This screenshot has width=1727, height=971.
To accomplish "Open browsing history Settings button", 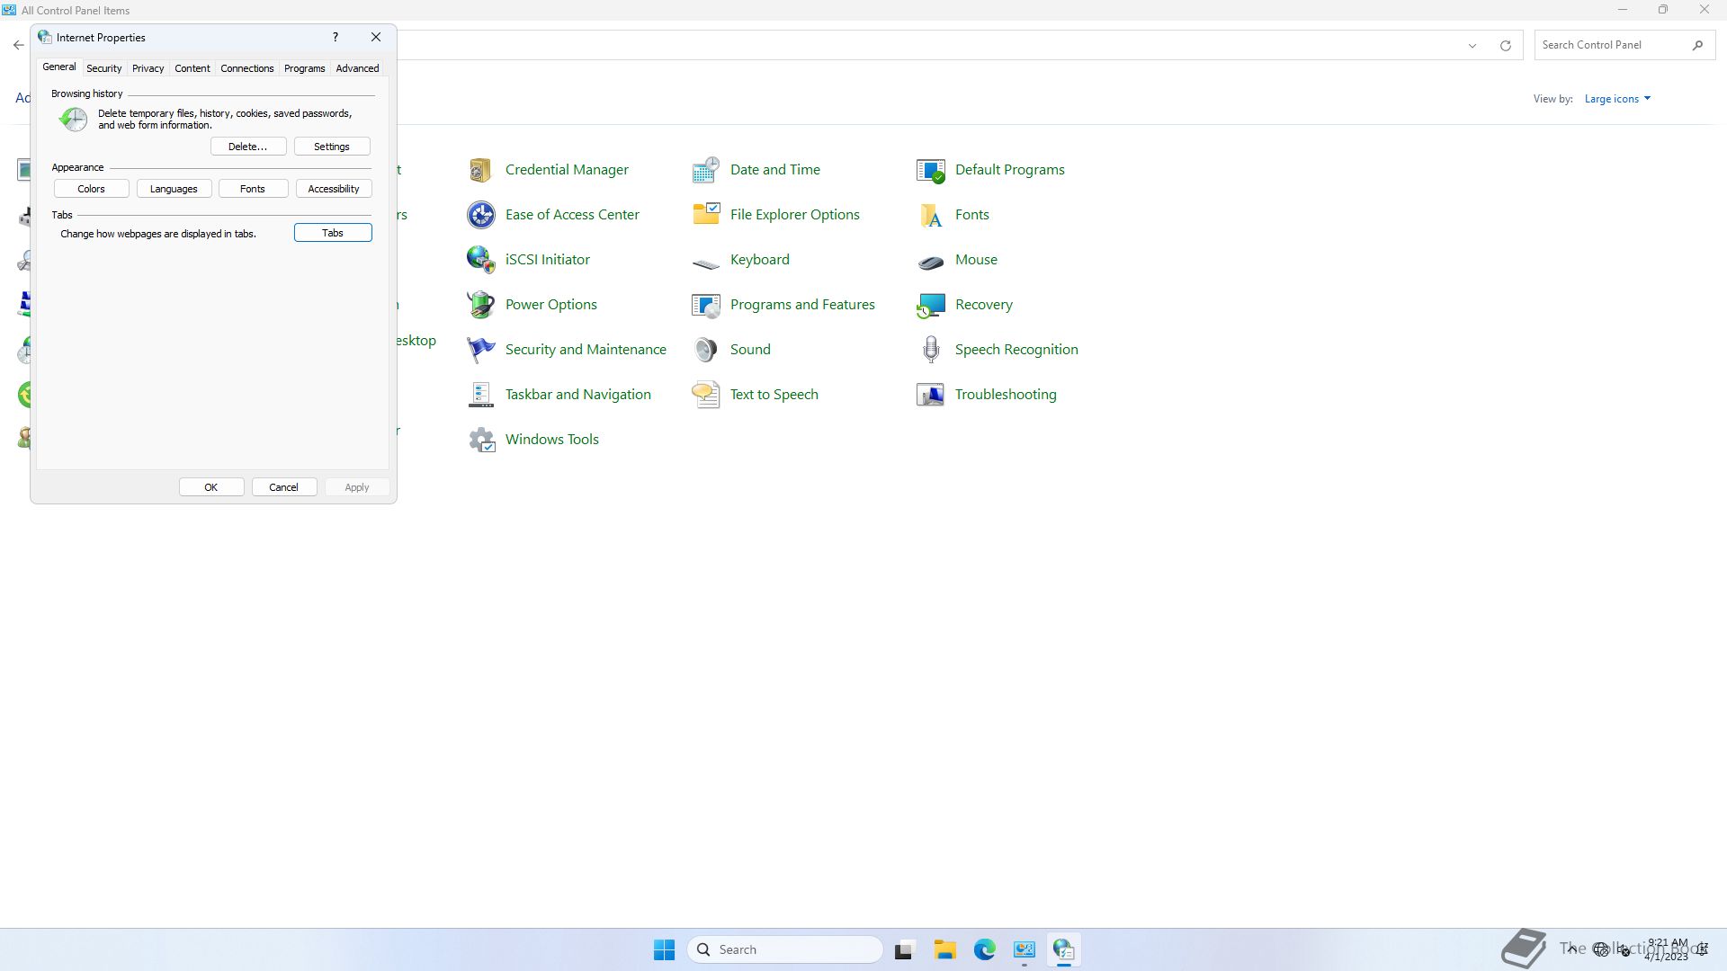I will (x=332, y=147).
